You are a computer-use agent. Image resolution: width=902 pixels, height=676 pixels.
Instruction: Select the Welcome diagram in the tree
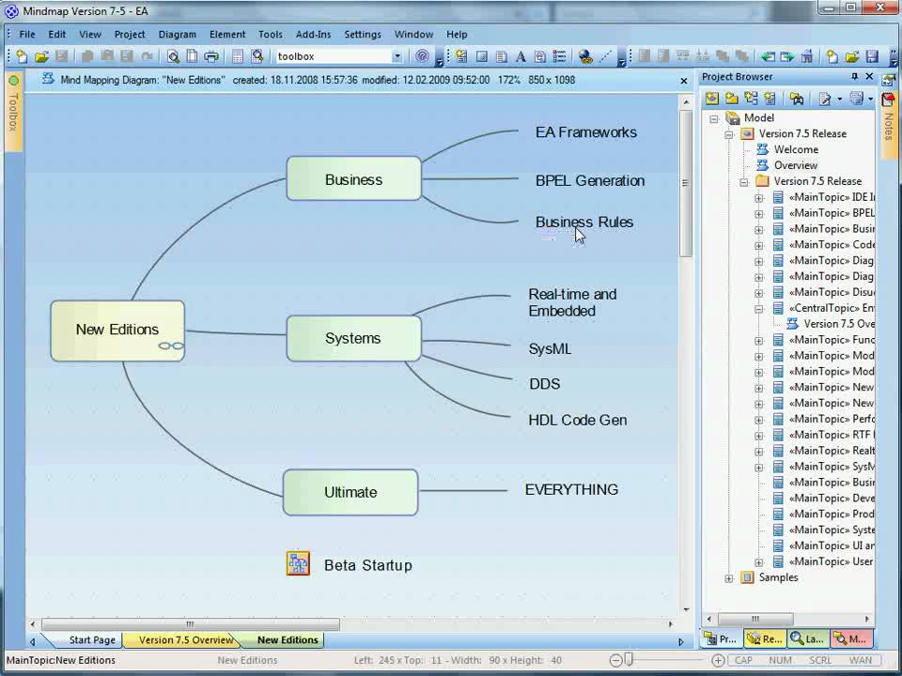point(796,149)
